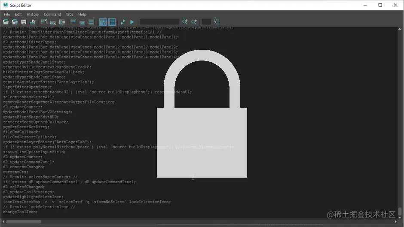Click the line 'dR_contextChanged;'
The height and width of the screenshot is (227, 404).
(x=24, y=167)
